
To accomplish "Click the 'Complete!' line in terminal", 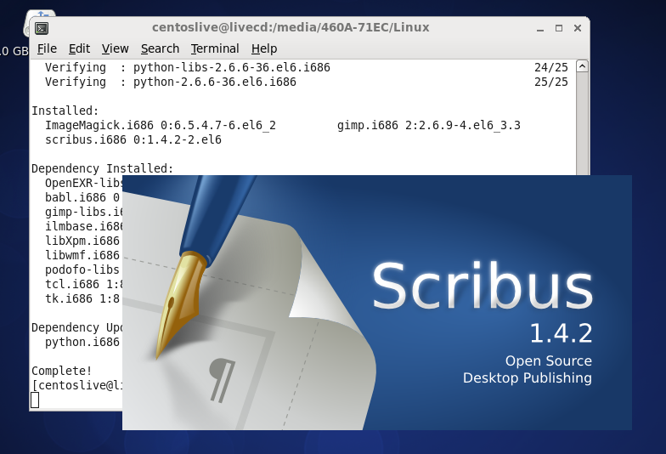I will point(61,371).
